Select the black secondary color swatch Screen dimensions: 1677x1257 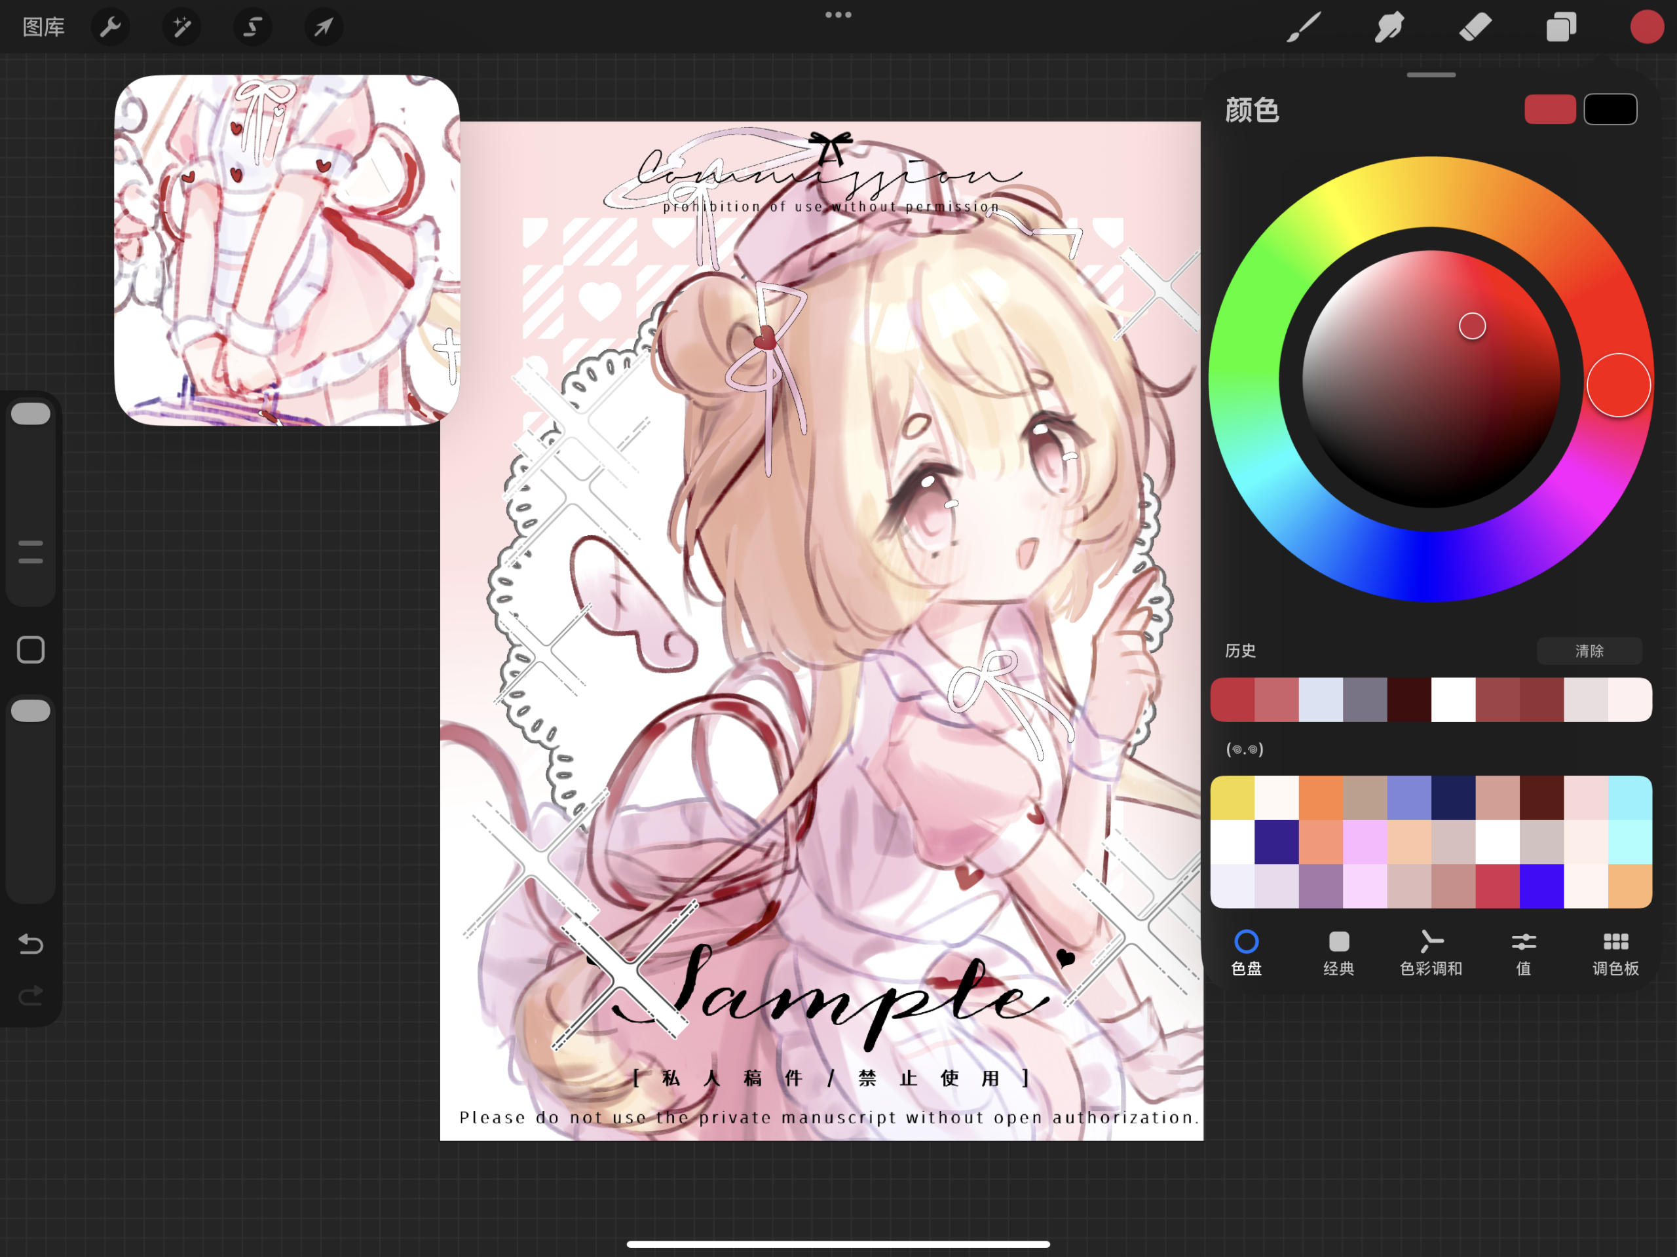click(1610, 109)
